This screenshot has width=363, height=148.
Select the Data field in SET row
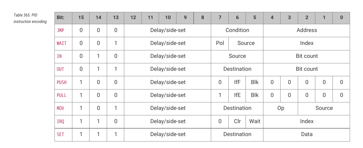[307, 134]
